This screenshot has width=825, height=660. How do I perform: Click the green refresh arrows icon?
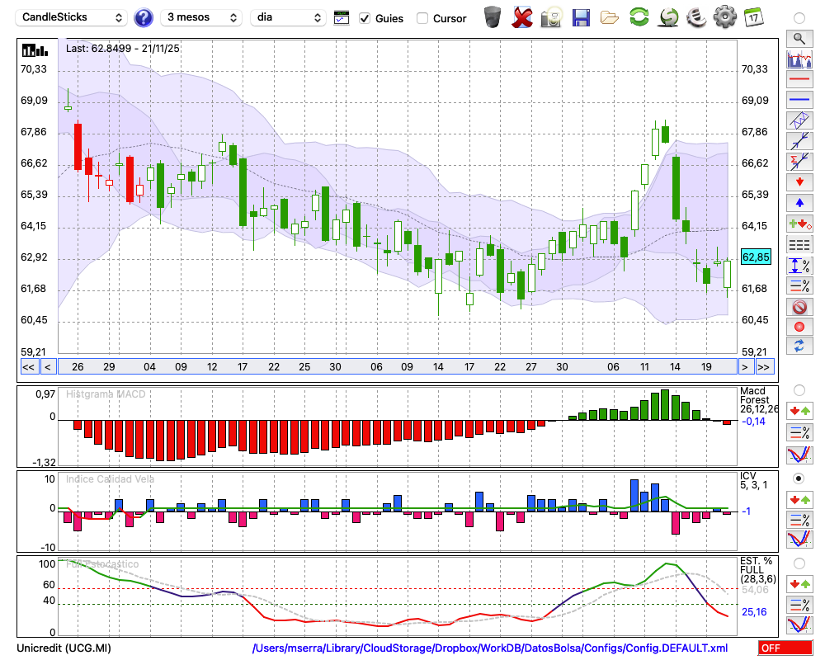tap(639, 17)
